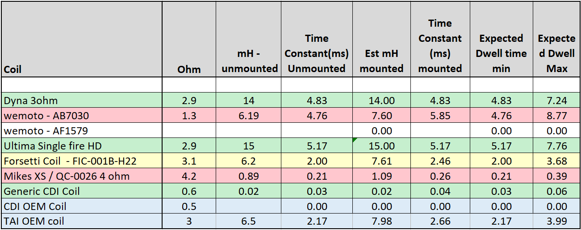The width and height of the screenshot is (581, 230).
Task: Select the empty mH unmounted cell for CDI OEM
Action: pos(249,206)
